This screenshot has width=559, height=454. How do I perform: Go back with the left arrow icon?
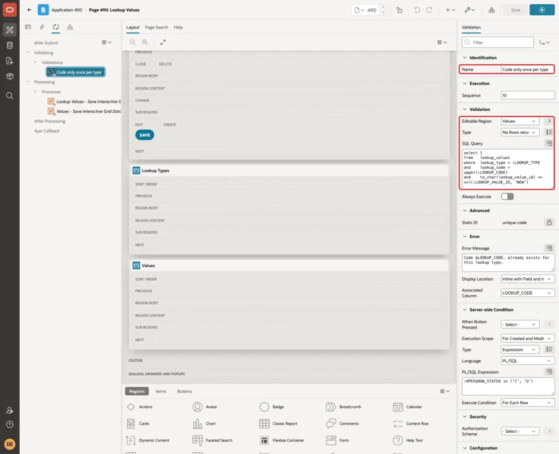(29, 10)
